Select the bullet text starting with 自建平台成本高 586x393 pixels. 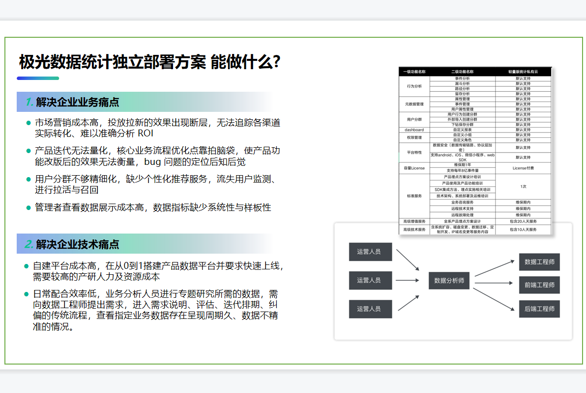coord(157,271)
